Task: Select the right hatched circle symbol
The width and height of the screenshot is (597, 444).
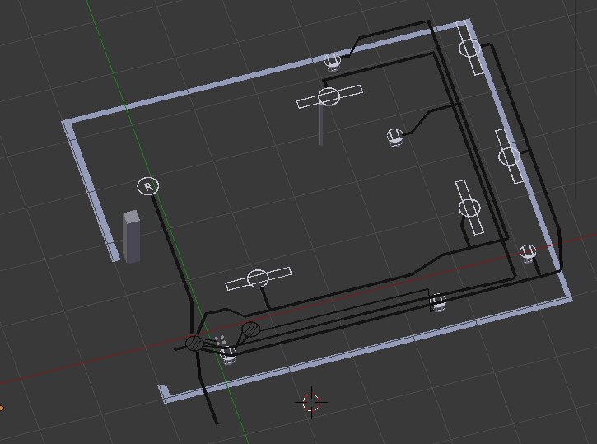Action: pos(250,329)
